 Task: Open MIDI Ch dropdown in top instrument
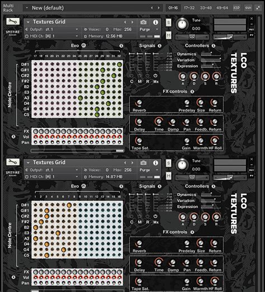52,36
